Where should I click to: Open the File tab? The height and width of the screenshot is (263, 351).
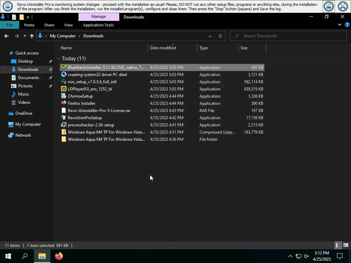click(10, 25)
